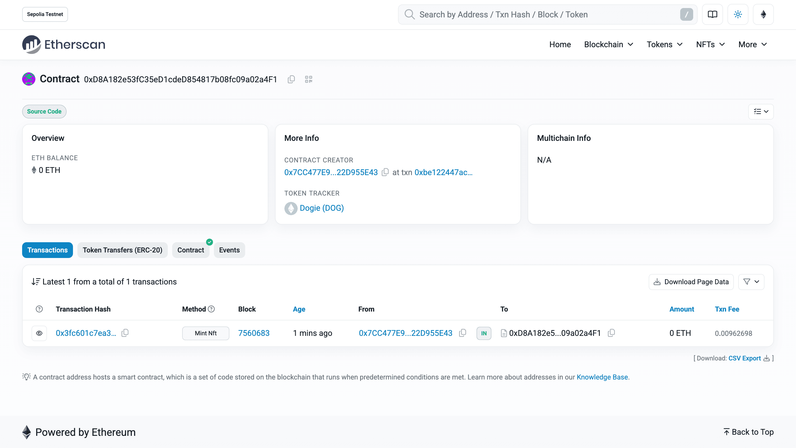Expand the Blockchain menu
The image size is (796, 448).
click(608, 44)
